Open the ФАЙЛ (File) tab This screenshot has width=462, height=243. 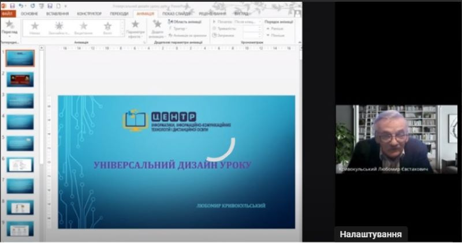coord(8,13)
